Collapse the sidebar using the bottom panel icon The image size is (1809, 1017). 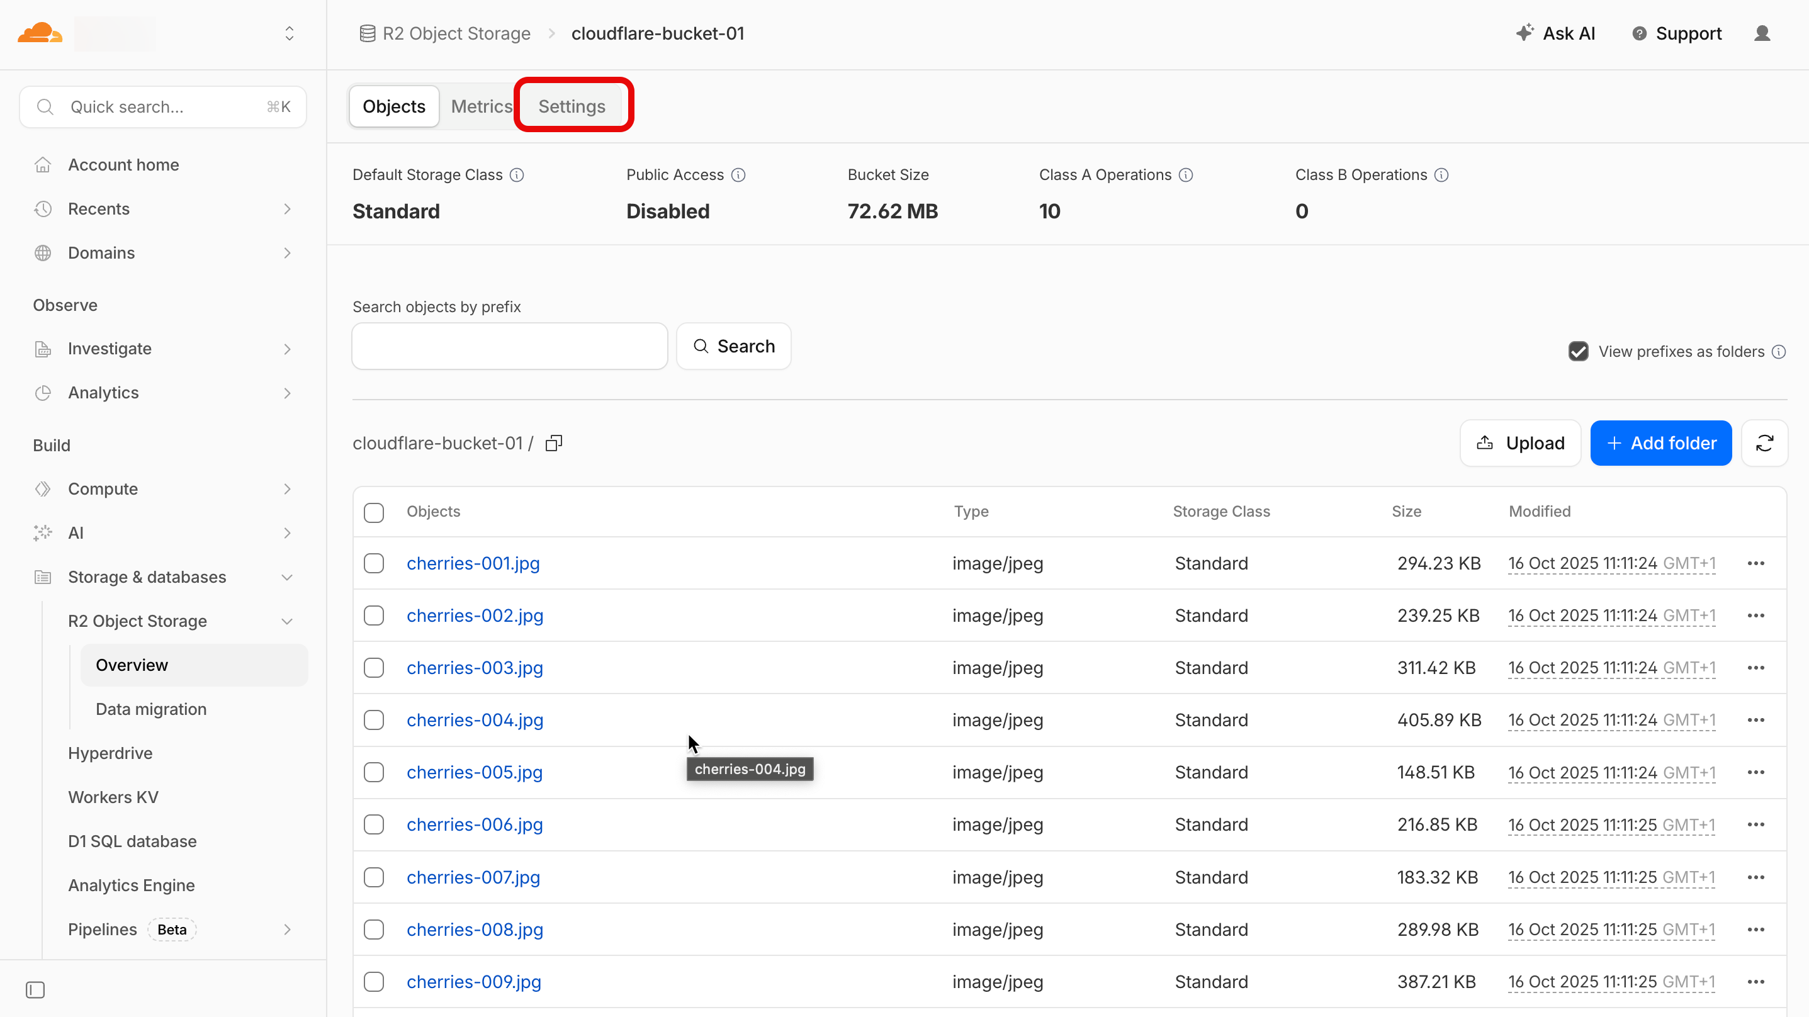pos(35,989)
